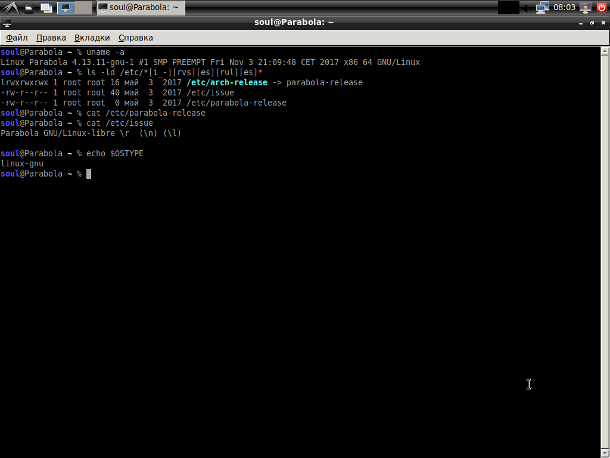
Task: Lock the screen with the padlock icon
Action: 586,7
